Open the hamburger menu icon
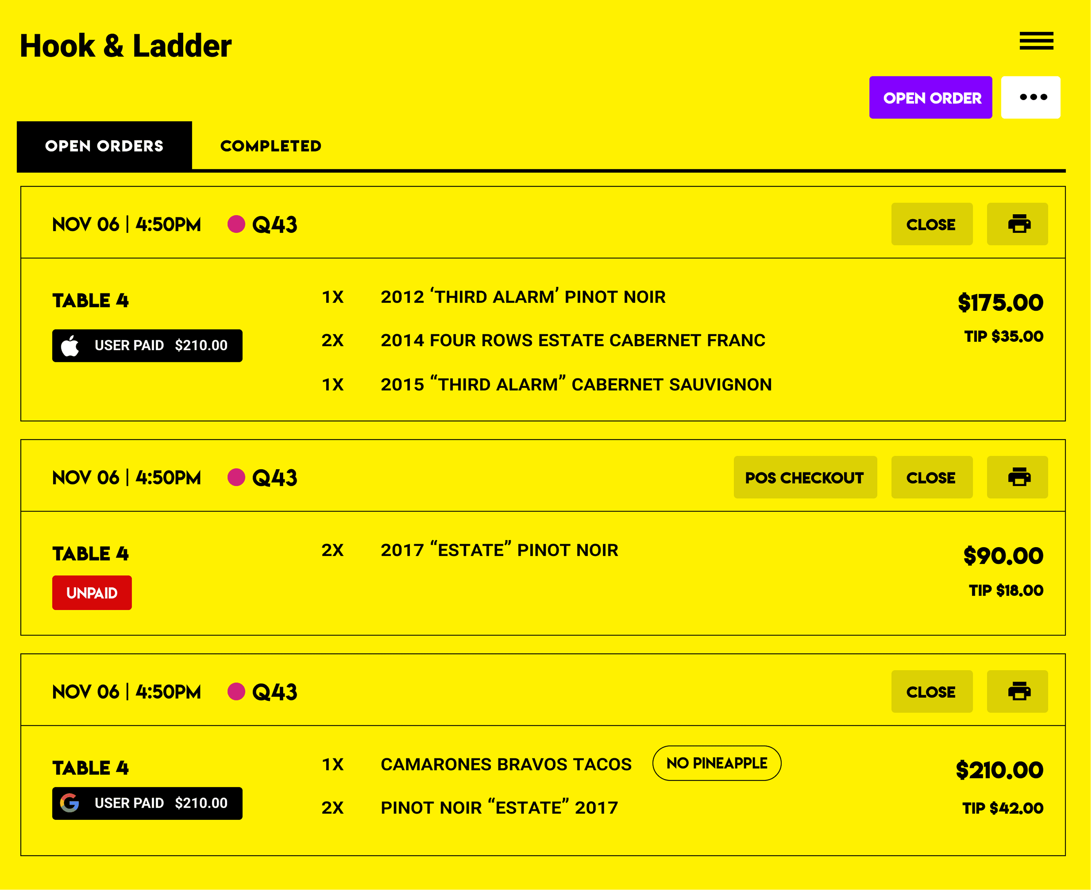Screen dimensions: 1091x890 tap(1036, 41)
